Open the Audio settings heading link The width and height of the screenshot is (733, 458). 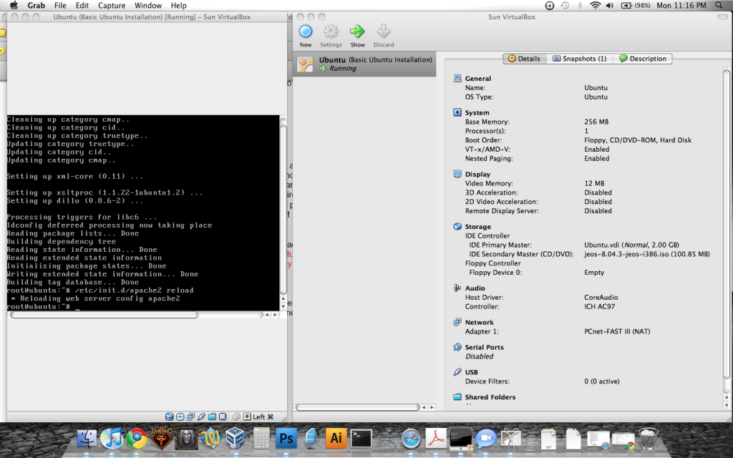tap(475, 288)
